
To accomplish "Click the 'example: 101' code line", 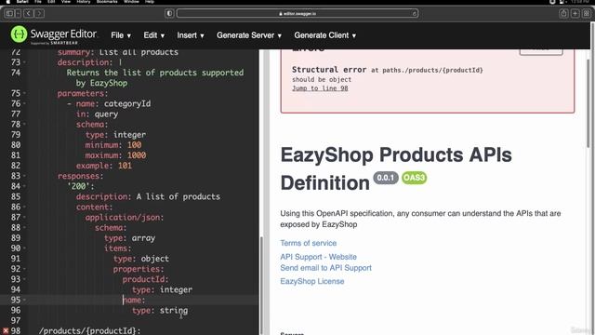I will (x=104, y=166).
